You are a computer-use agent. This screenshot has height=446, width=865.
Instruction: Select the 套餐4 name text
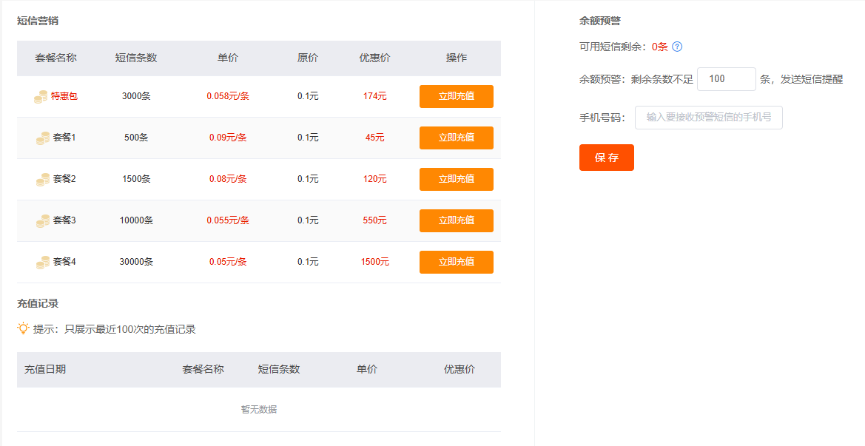[x=64, y=261]
